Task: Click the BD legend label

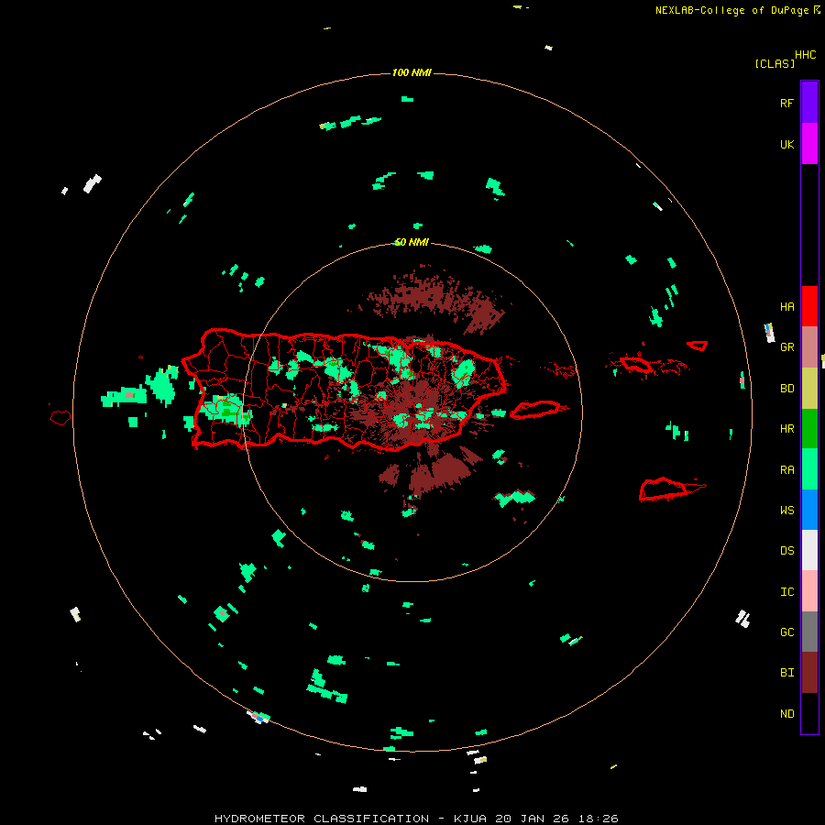Action: (x=786, y=389)
